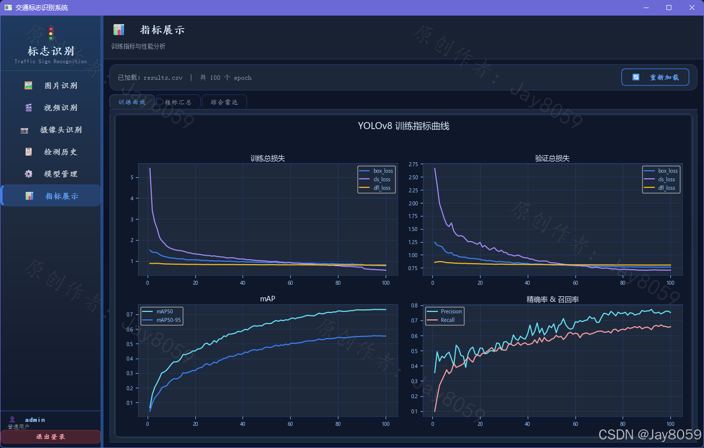This screenshot has width=704, height=448.
Task: Click the gear icon beside 模型管理
Action: pos(29,174)
